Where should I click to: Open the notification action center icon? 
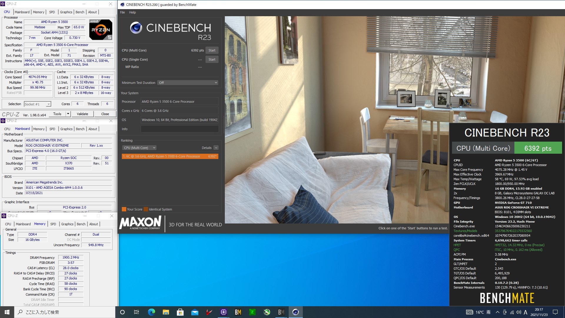pyautogui.click(x=555, y=312)
